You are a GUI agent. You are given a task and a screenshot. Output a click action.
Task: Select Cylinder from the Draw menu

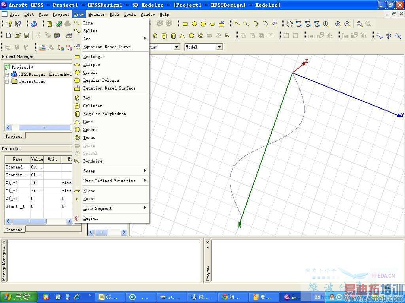coord(93,106)
